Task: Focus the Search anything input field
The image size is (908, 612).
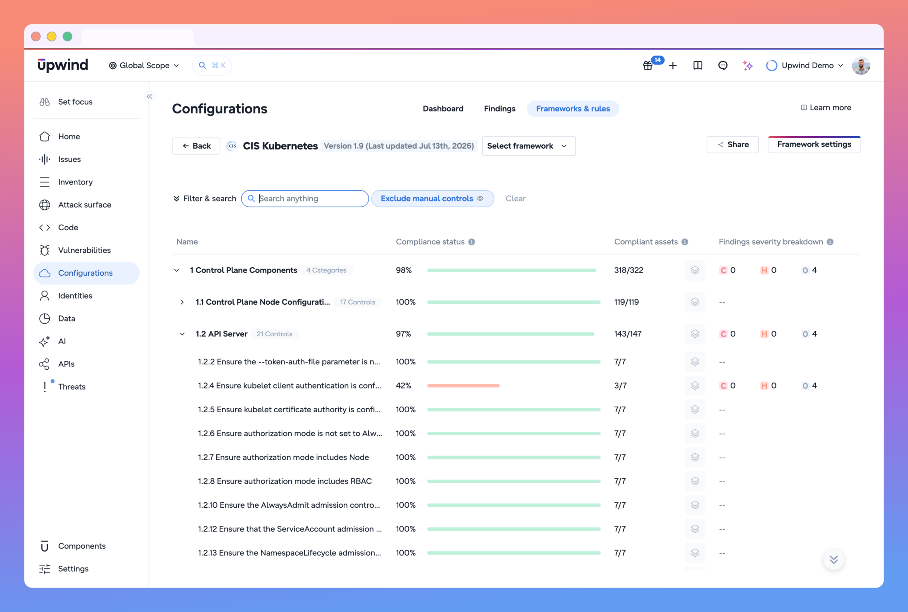Action: 305,199
